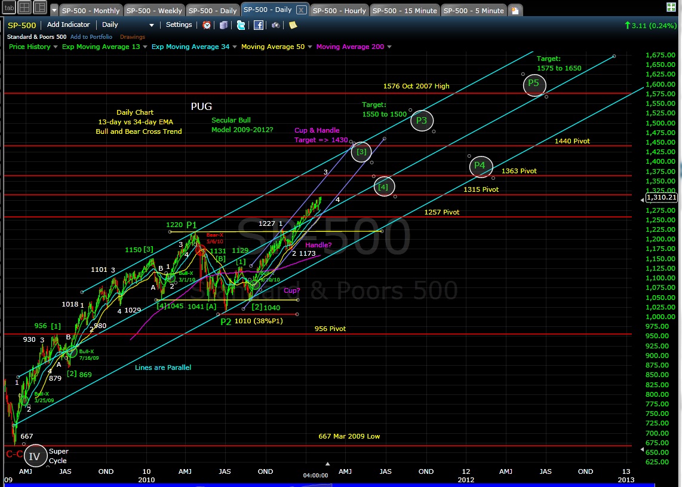This screenshot has height=487, width=682.
Task: Take a chart snapshot with camera icon
Action: pos(275,25)
